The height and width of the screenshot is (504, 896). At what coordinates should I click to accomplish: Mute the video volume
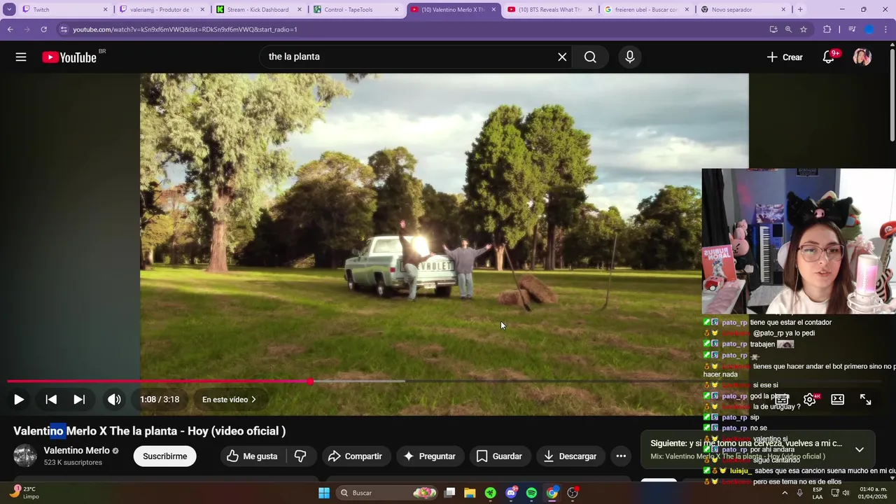pyautogui.click(x=114, y=400)
